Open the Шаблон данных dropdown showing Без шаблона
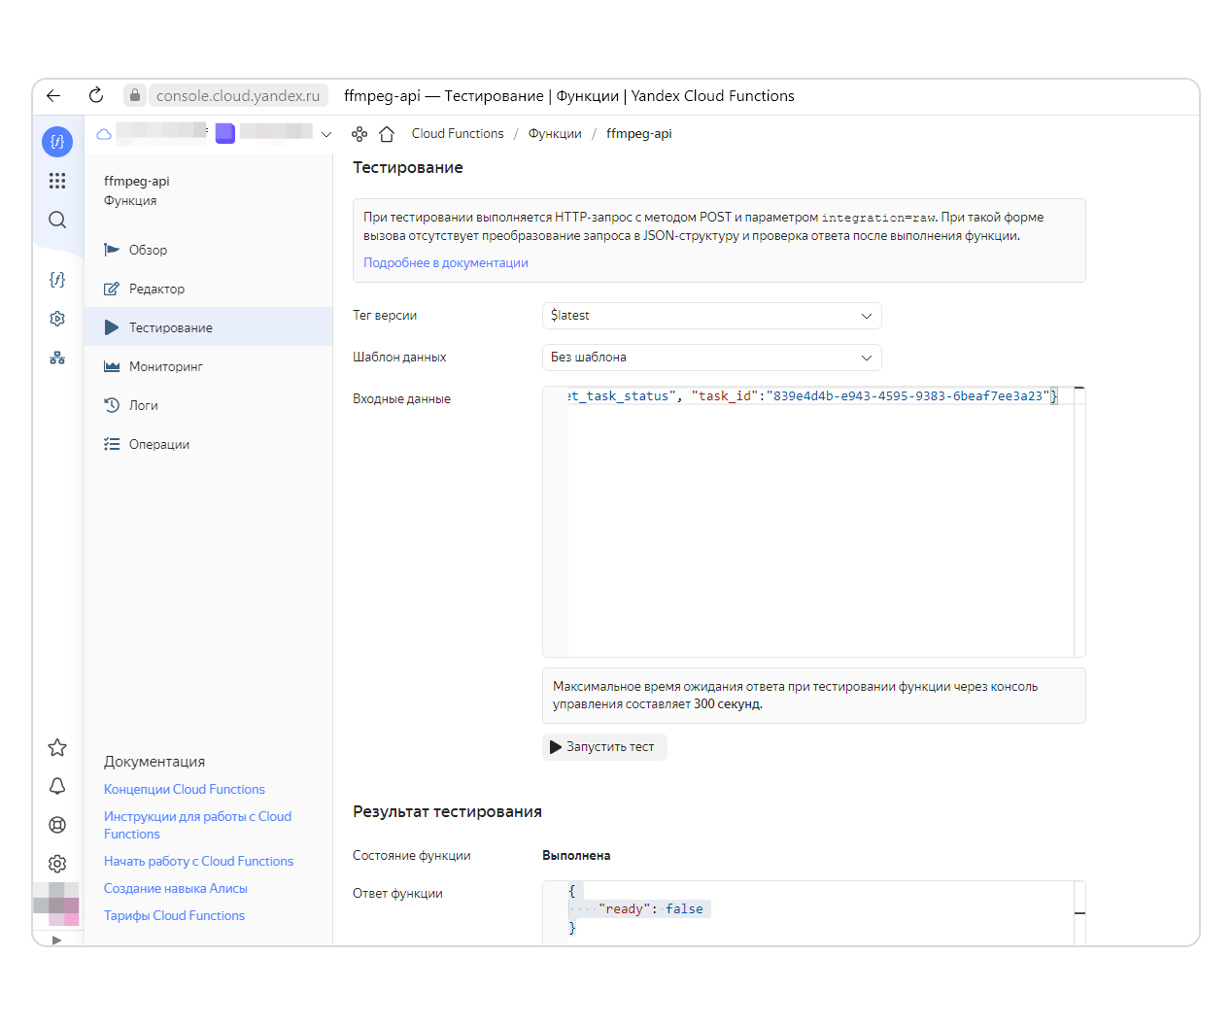Screen dimensions: 1232x1025 [x=712, y=358]
